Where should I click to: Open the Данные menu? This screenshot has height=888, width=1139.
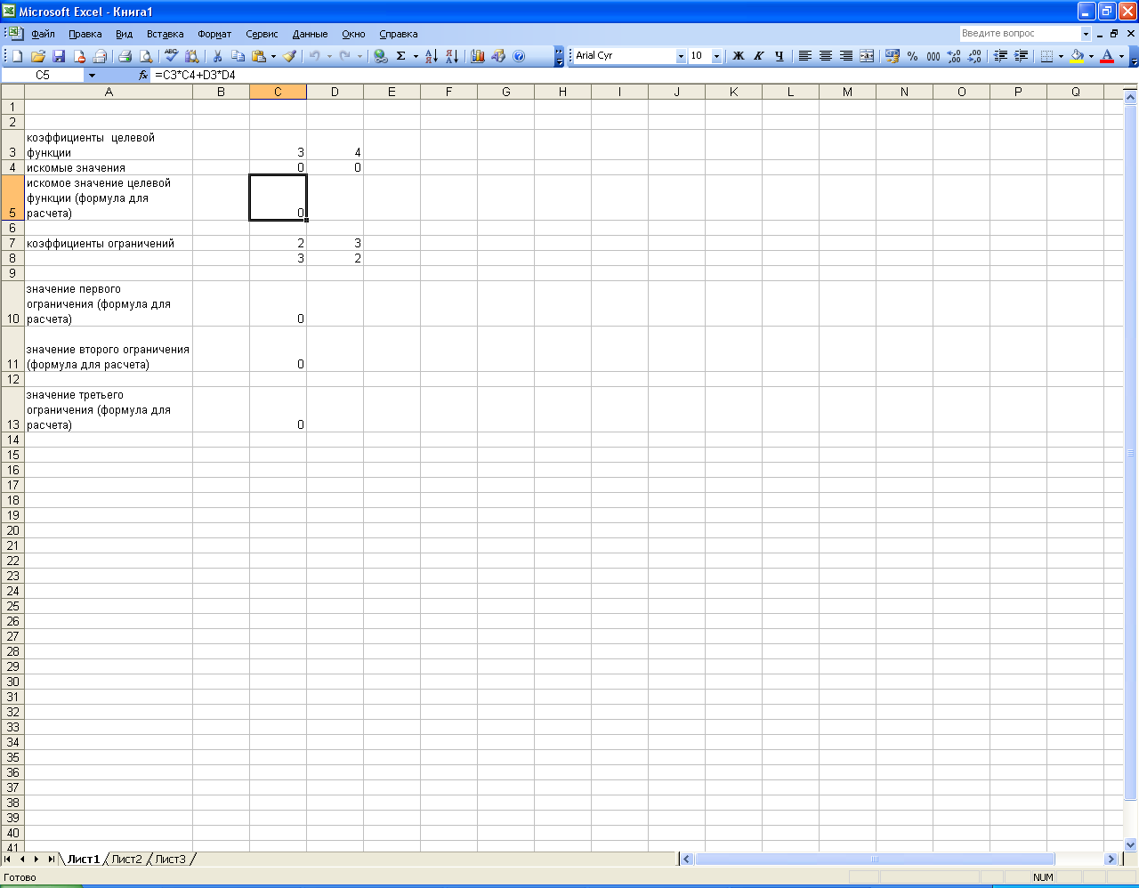coord(310,34)
